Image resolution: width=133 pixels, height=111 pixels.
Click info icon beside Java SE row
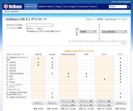[7, 62]
